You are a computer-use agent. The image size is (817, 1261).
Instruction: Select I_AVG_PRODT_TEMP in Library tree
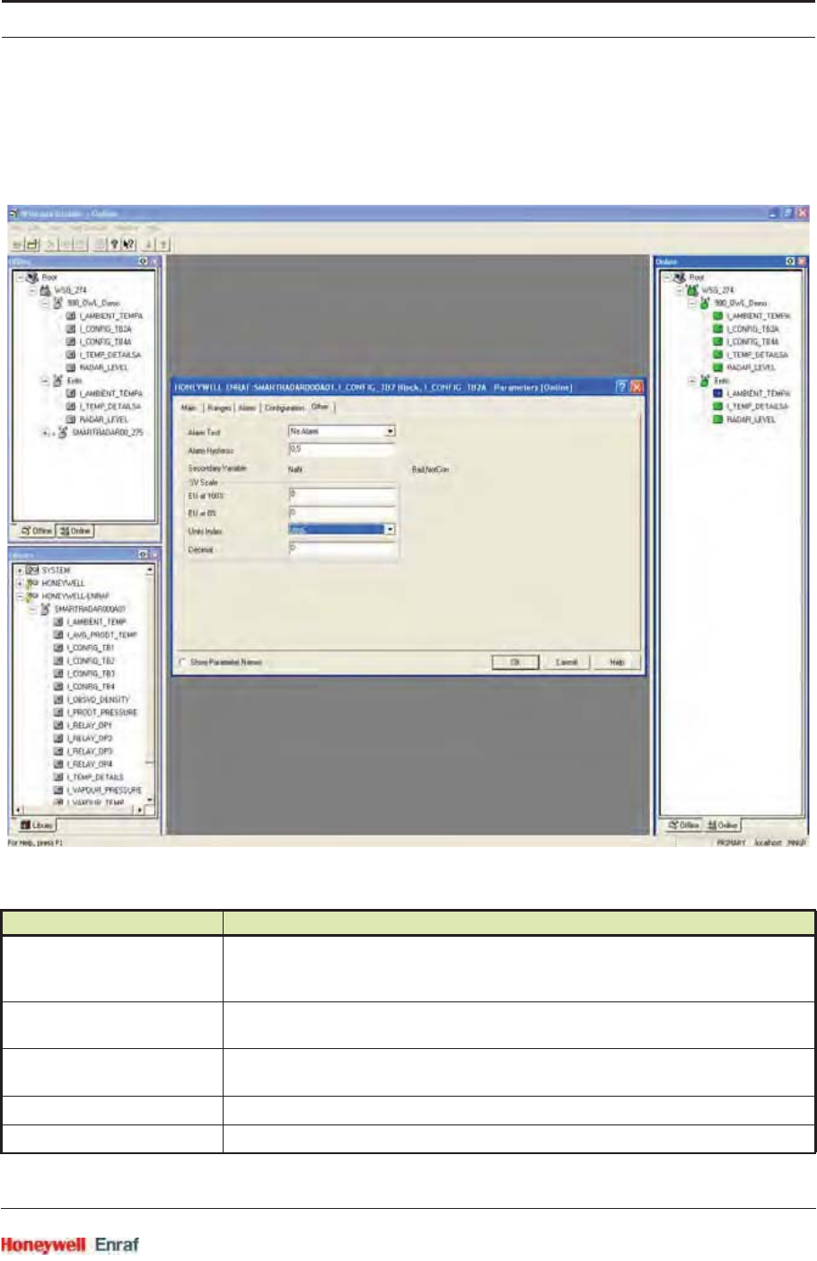tap(101, 635)
